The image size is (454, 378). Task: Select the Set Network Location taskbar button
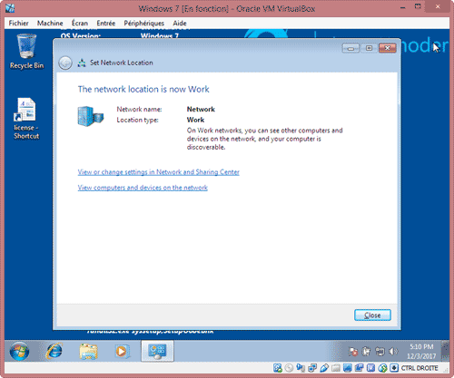click(x=157, y=351)
